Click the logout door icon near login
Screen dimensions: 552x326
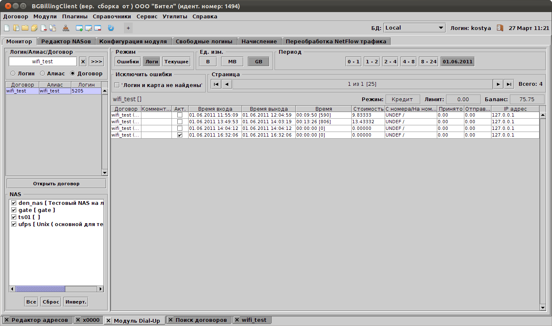(x=500, y=28)
